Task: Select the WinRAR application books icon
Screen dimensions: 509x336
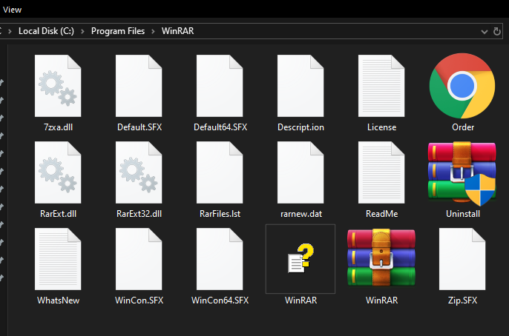Action: pyautogui.click(x=381, y=258)
